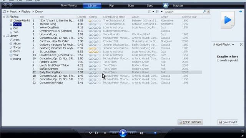This screenshot has width=246, height=138.
Task: Select the song Early Morning Rain
Action: pos(50,72)
